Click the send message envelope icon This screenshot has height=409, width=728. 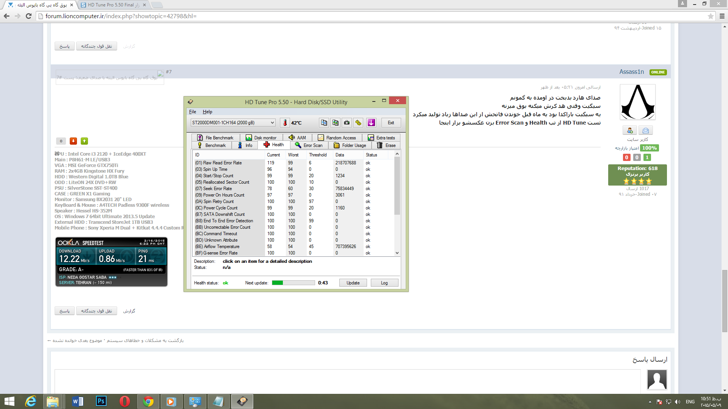point(645,130)
